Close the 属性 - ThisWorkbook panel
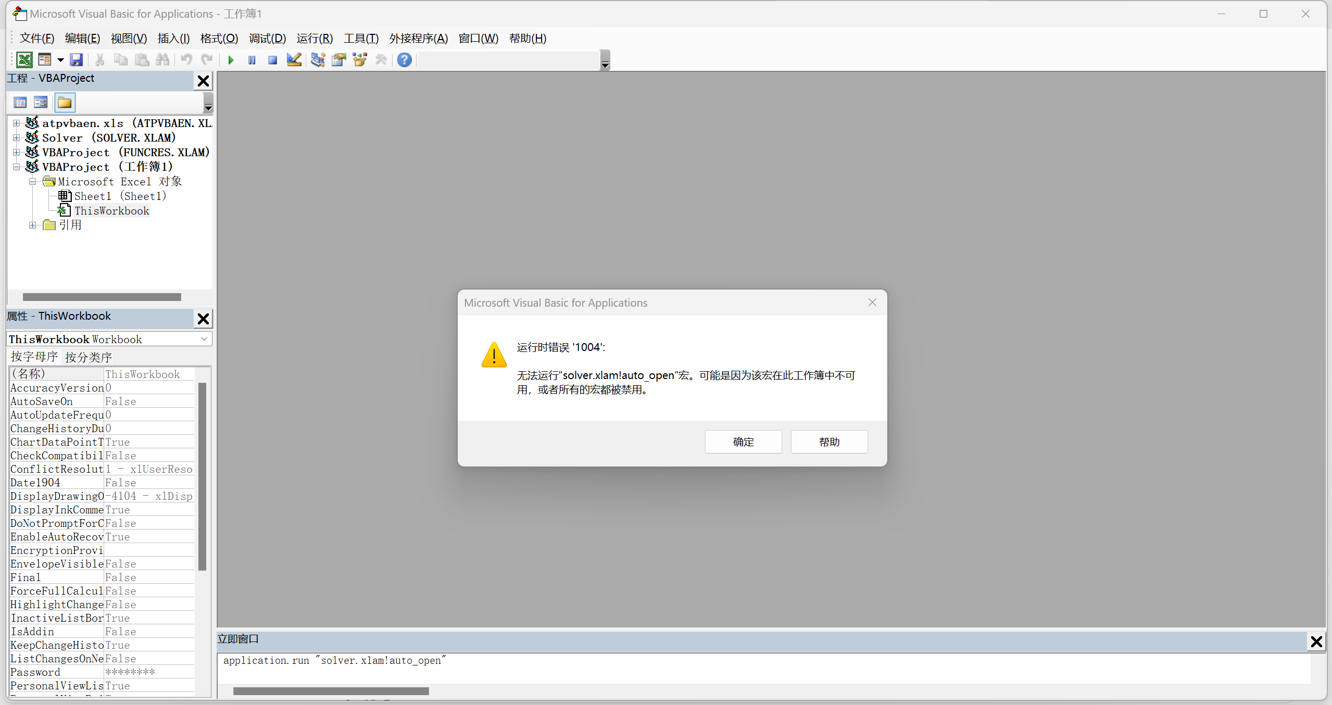Image resolution: width=1332 pixels, height=705 pixels. [203, 318]
